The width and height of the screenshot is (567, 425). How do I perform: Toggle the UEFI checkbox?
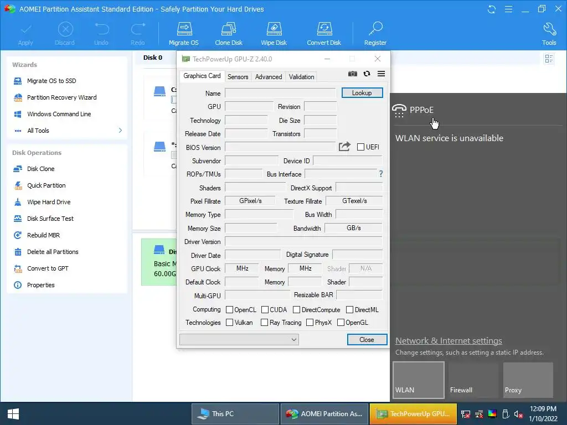coord(360,147)
